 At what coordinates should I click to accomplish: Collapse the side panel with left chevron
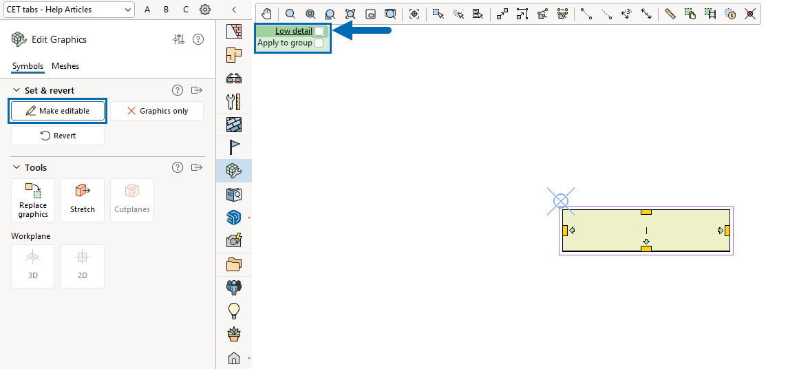click(x=234, y=9)
